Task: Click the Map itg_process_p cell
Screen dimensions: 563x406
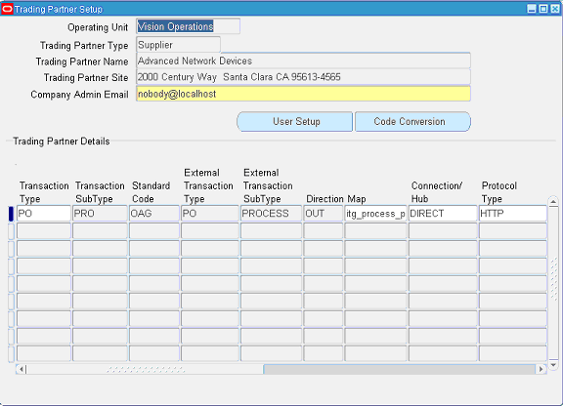Action: click(x=375, y=214)
